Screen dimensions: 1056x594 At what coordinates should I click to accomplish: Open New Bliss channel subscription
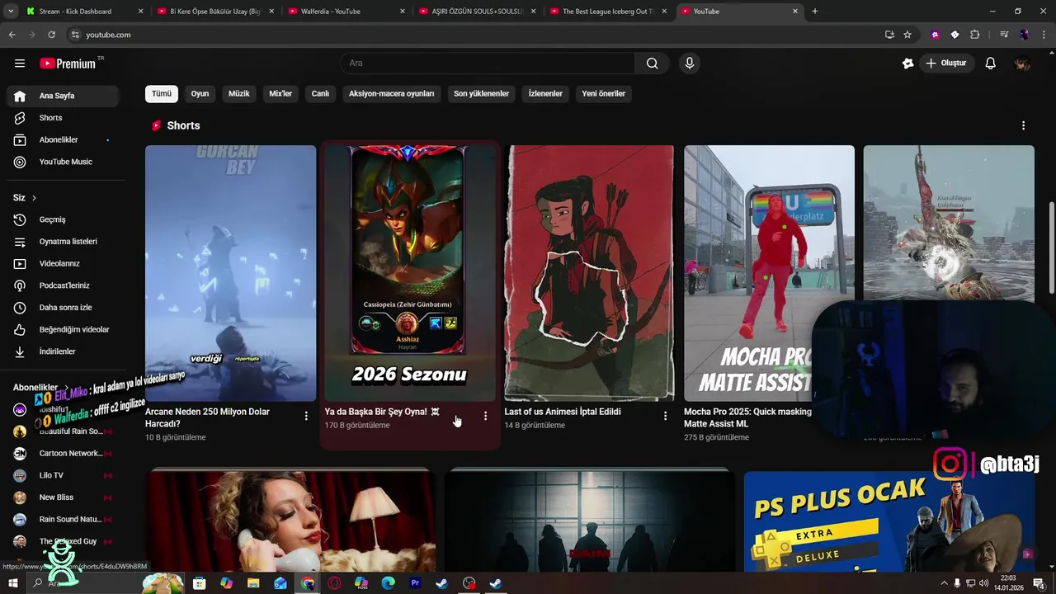click(x=63, y=497)
